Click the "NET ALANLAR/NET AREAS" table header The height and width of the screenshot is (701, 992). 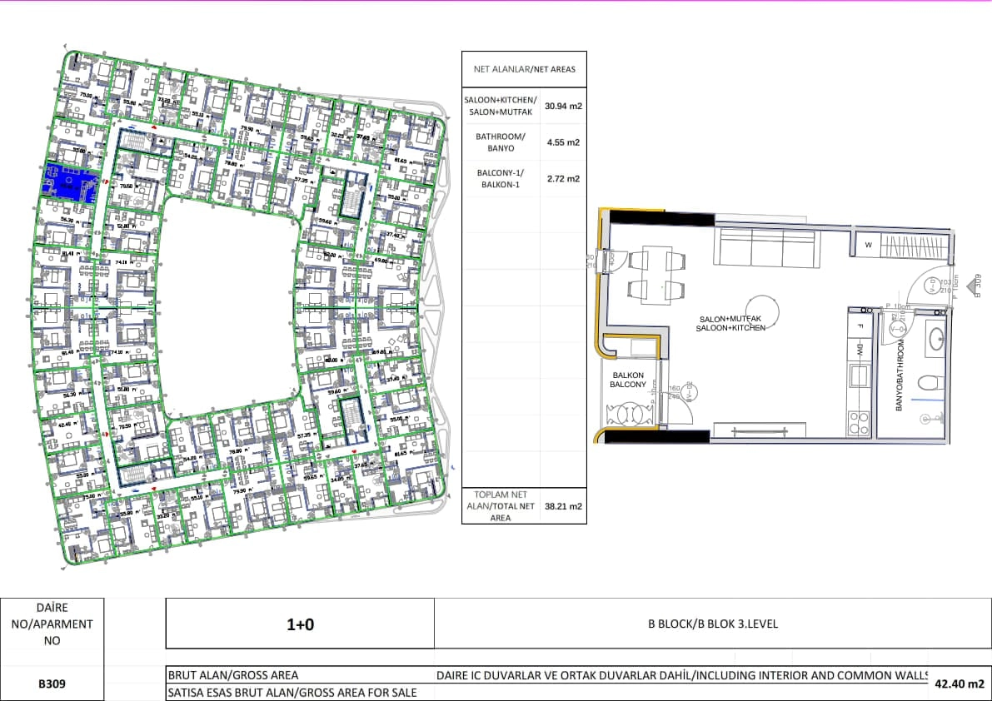coord(525,70)
